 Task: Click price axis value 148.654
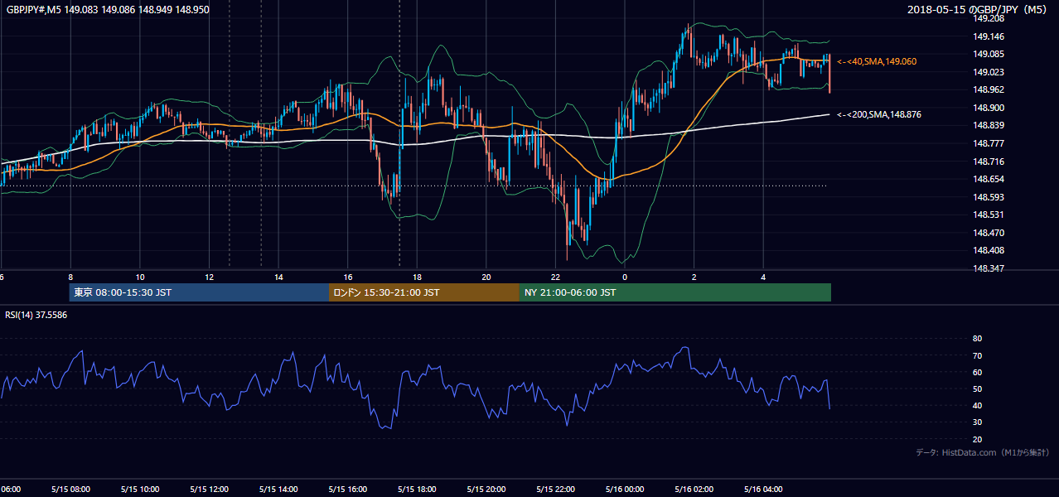click(989, 179)
